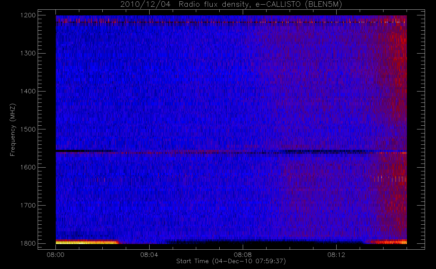Screen dimensions: 436x269
Task: Click the 'Start Time (04-Dec-10 07:59:37)' label
Action: point(231,261)
